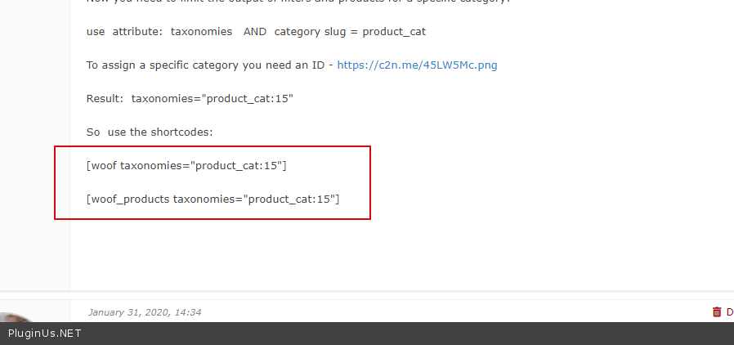Click the 'So use the shortcodes:' text

149,132
